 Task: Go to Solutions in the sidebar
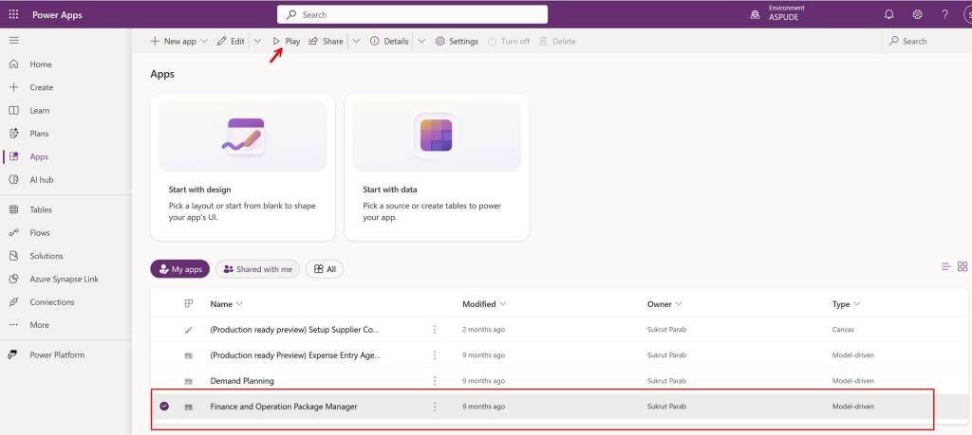46,256
